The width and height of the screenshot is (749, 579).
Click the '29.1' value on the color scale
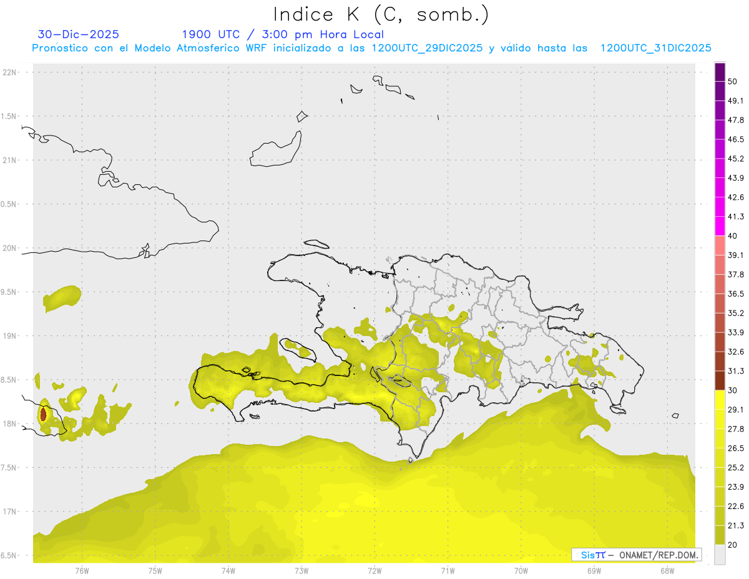[736, 410]
